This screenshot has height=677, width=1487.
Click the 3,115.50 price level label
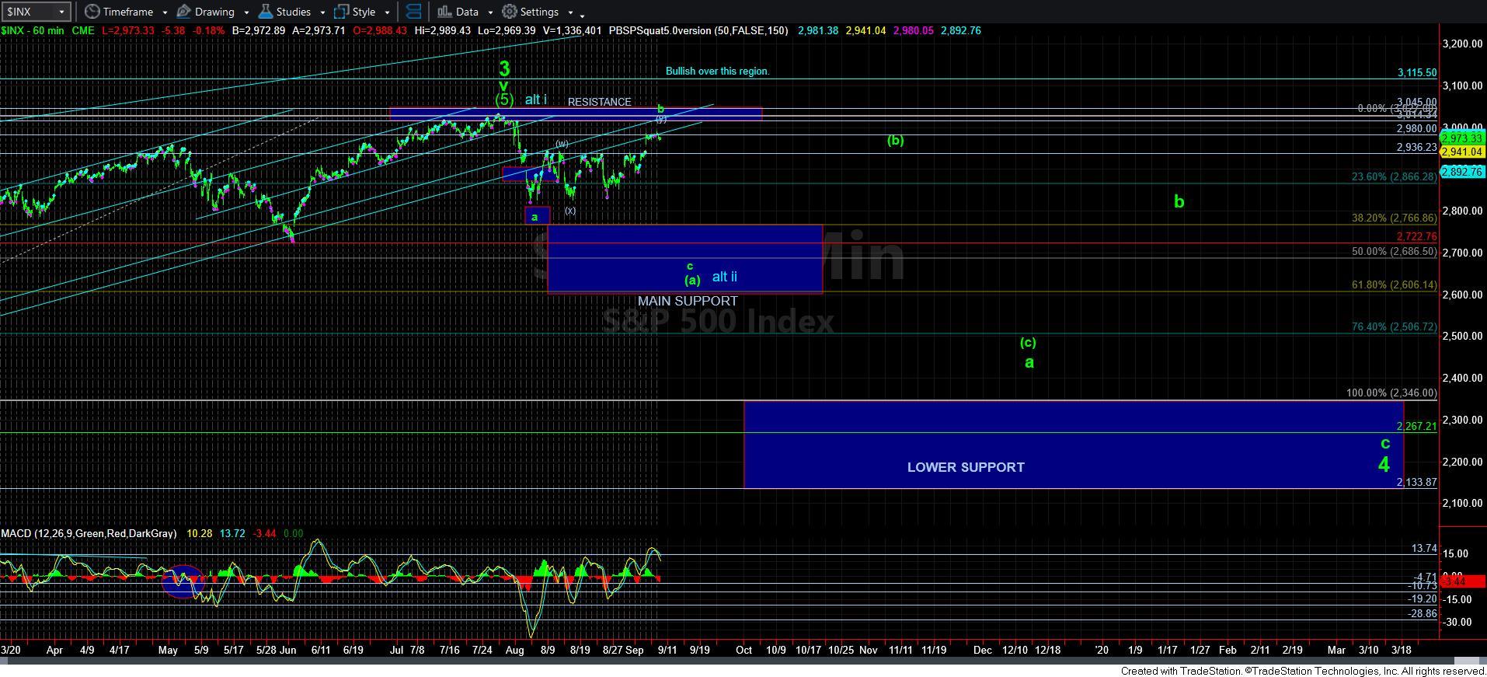pyautogui.click(x=1417, y=72)
